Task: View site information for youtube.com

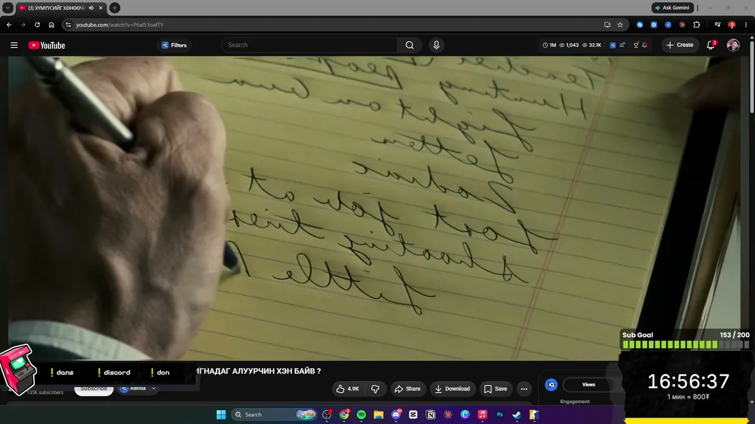Action: tap(68, 25)
